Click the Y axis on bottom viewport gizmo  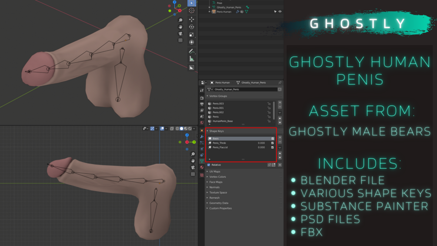click(194, 142)
